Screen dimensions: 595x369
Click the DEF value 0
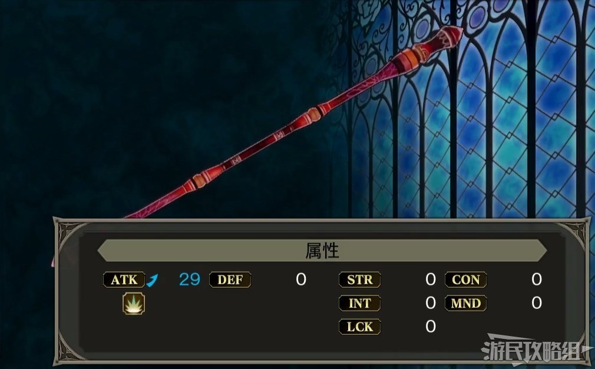point(301,280)
